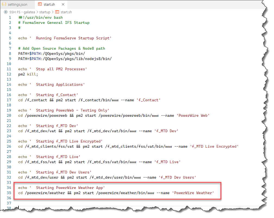Click the SSH FS root icon in breadcrumb
The height and width of the screenshot is (218, 274).
(x=5, y=12)
